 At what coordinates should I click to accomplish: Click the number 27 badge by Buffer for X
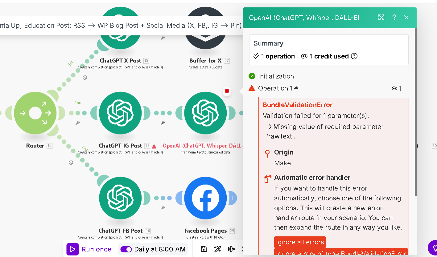click(227, 61)
